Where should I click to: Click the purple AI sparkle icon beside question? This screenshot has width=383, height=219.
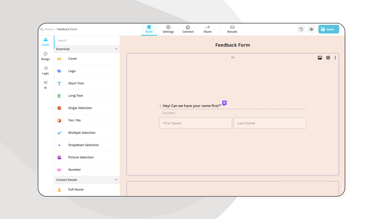(224, 103)
